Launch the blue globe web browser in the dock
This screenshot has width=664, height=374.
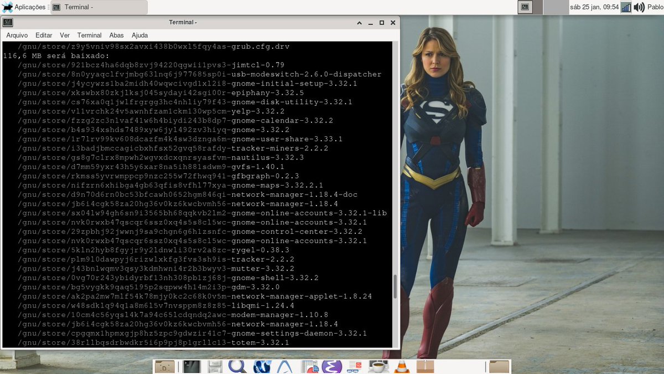(x=262, y=366)
